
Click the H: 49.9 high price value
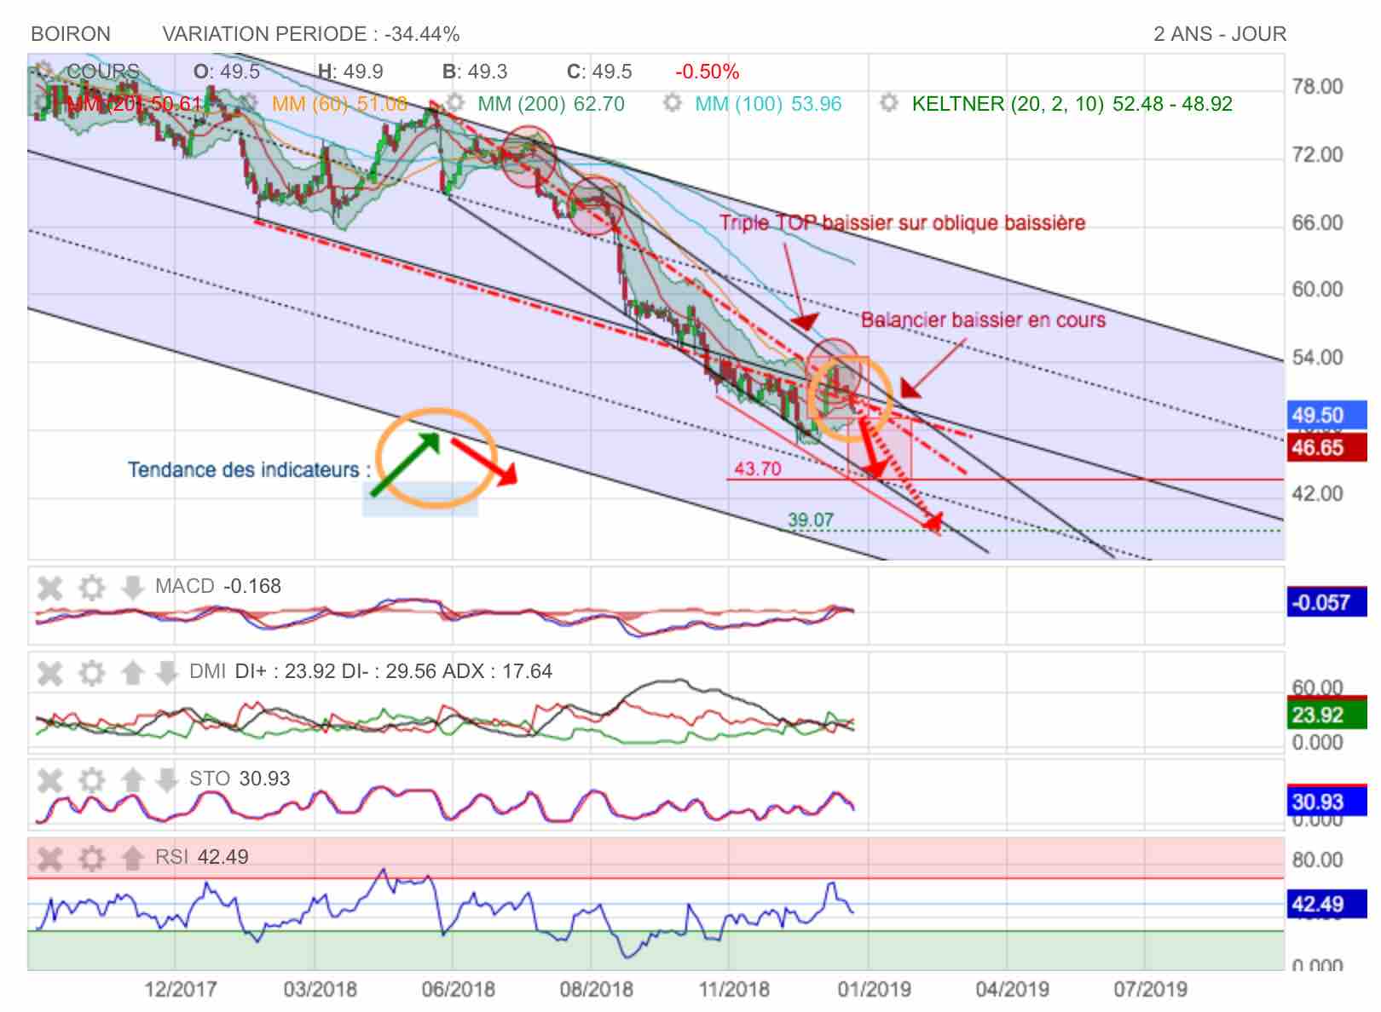350,72
